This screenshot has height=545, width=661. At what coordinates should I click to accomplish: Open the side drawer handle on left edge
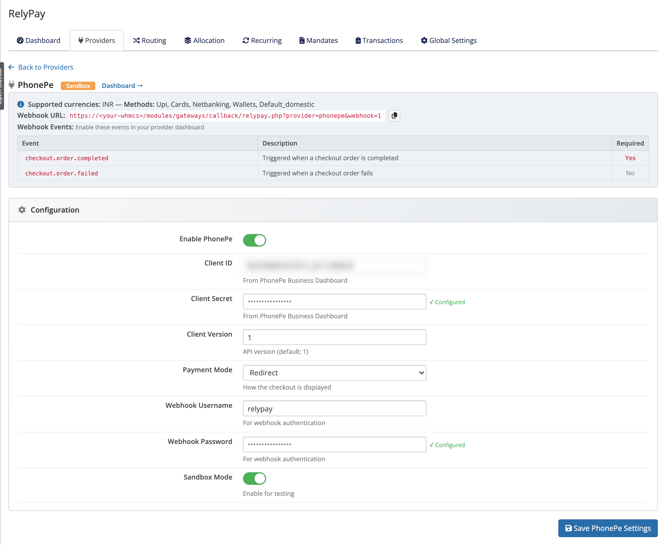[2, 86]
